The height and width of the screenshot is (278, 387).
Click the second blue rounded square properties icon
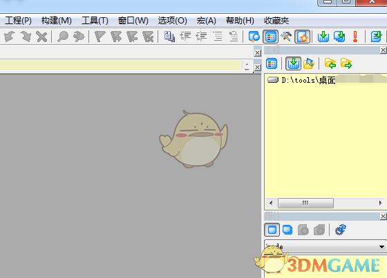click(x=287, y=230)
